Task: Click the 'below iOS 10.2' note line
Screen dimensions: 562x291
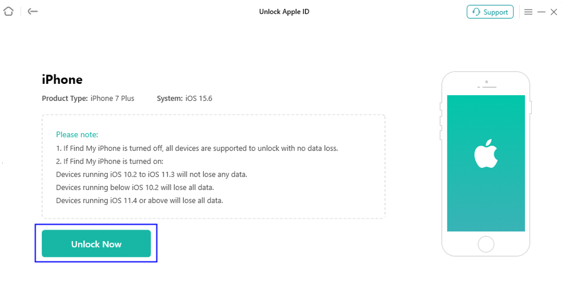Action: (x=135, y=187)
